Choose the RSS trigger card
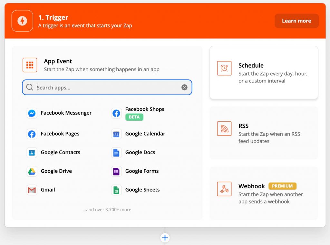 [264, 133]
